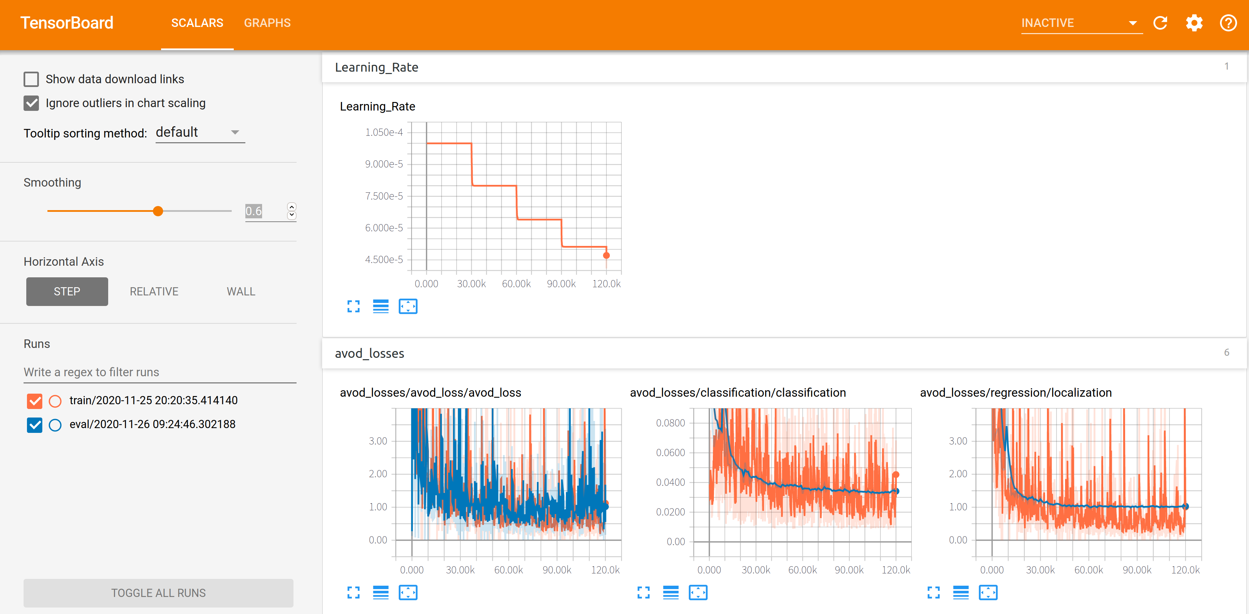Uncheck Ignore outliers in chart scaling
The image size is (1249, 614).
pos(31,103)
